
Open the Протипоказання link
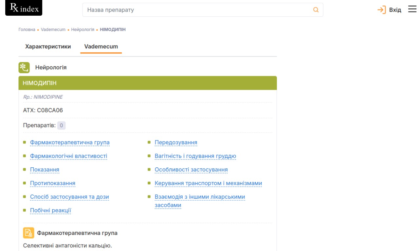point(52,183)
